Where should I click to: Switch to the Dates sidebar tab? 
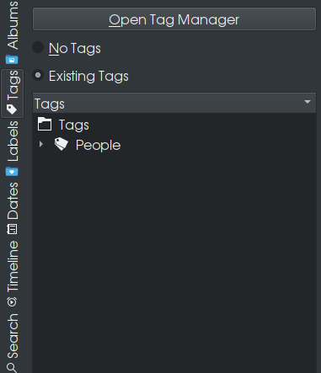pos(13,208)
